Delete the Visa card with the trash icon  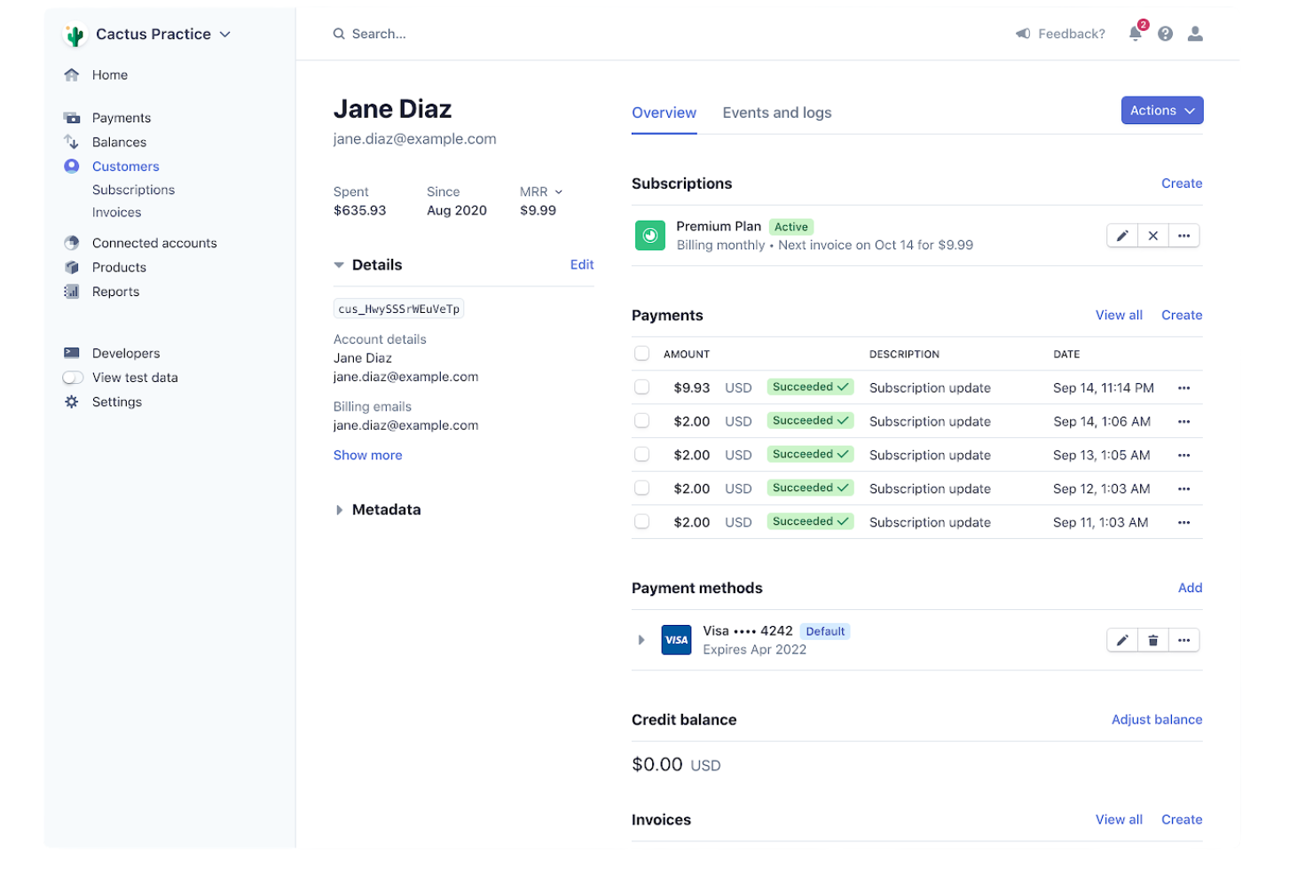click(x=1152, y=639)
